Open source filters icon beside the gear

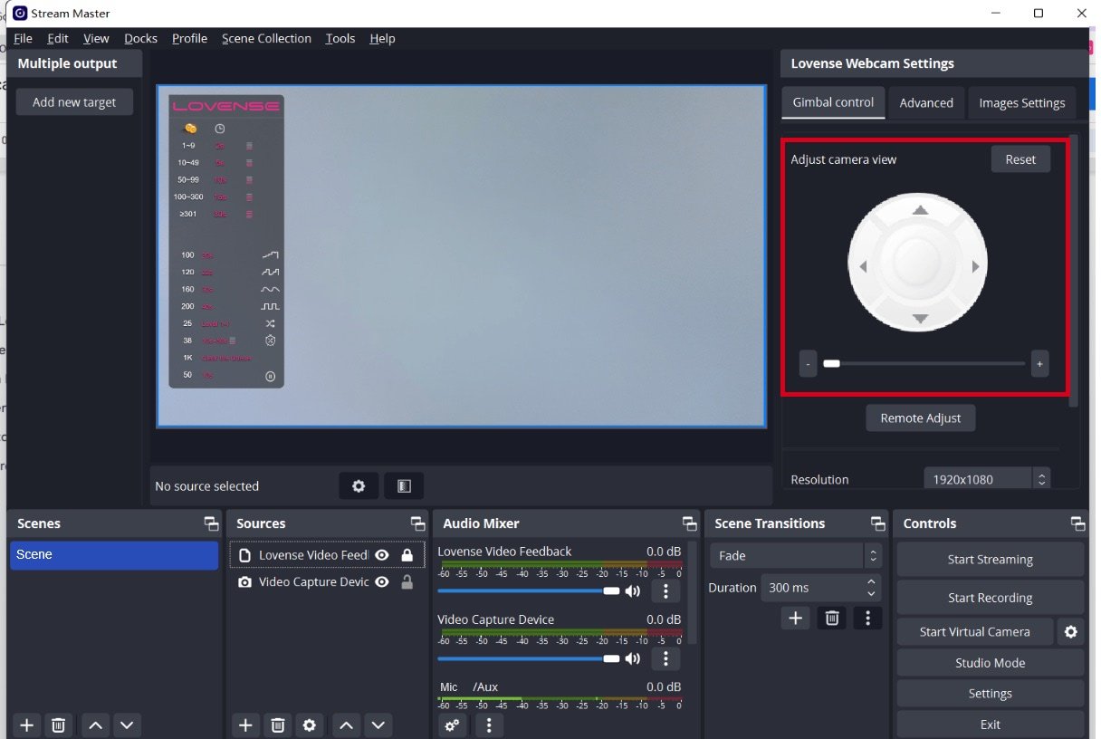[404, 486]
